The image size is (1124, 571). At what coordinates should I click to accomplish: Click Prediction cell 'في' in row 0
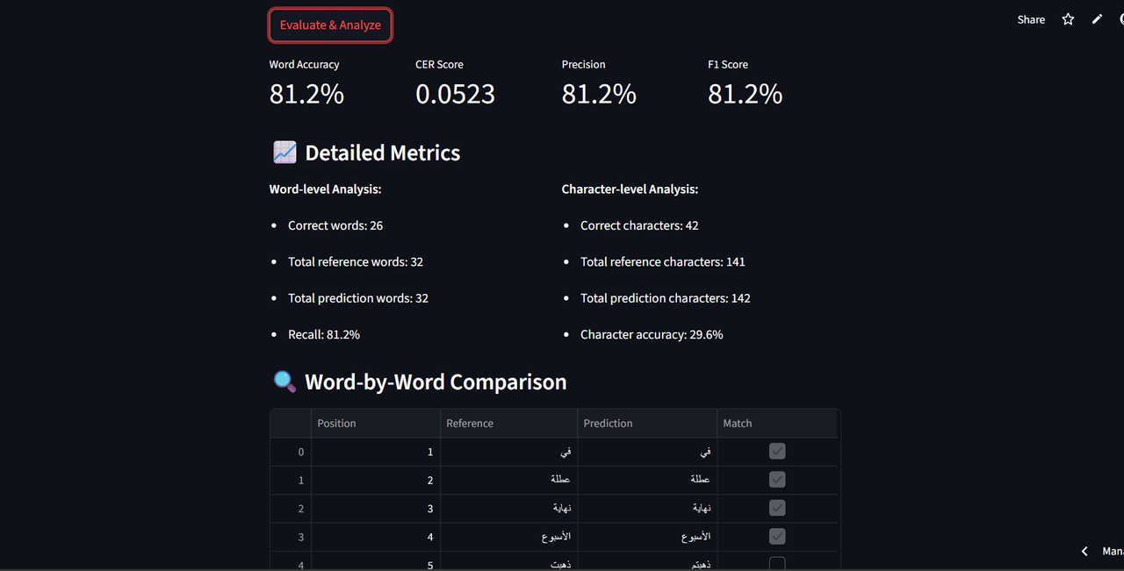coord(647,453)
